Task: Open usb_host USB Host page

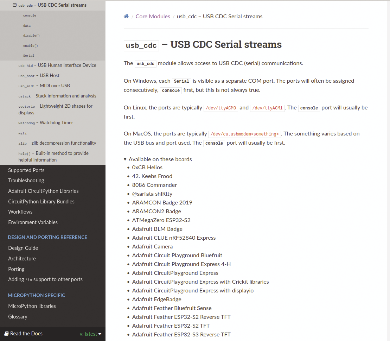Action: [39, 75]
